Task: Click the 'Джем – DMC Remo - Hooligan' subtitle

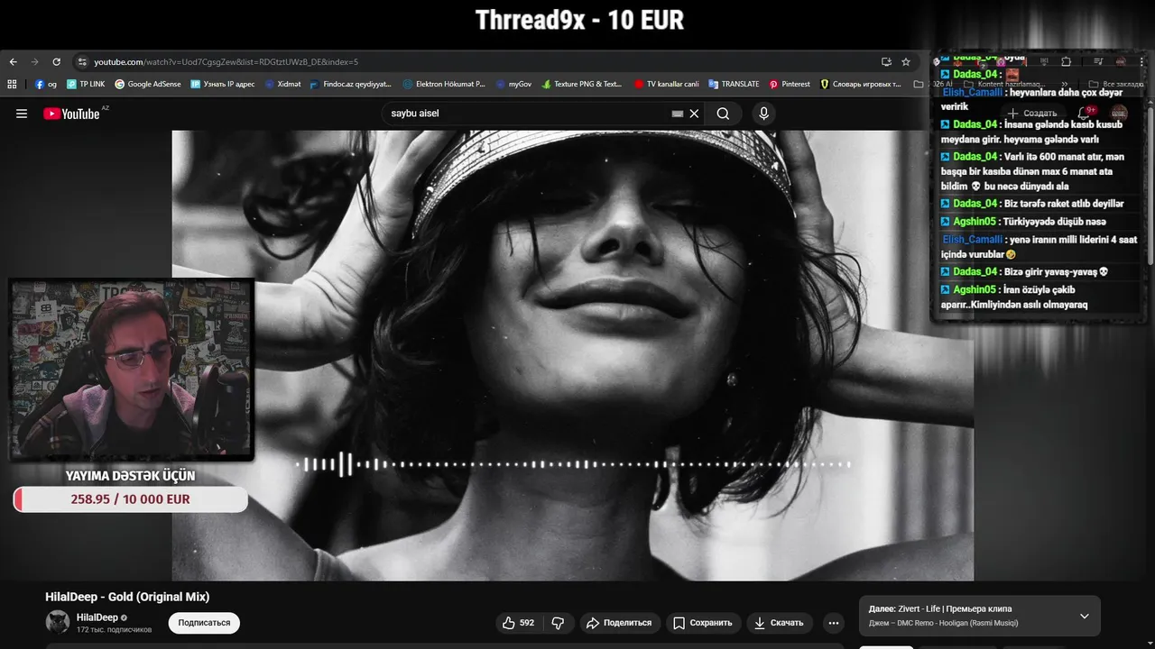Action: 943,623
